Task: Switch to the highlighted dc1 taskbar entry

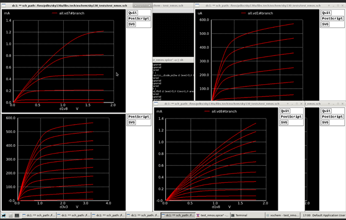Action: pyautogui.click(x=178, y=216)
